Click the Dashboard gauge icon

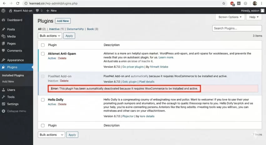[x=3, y=20]
